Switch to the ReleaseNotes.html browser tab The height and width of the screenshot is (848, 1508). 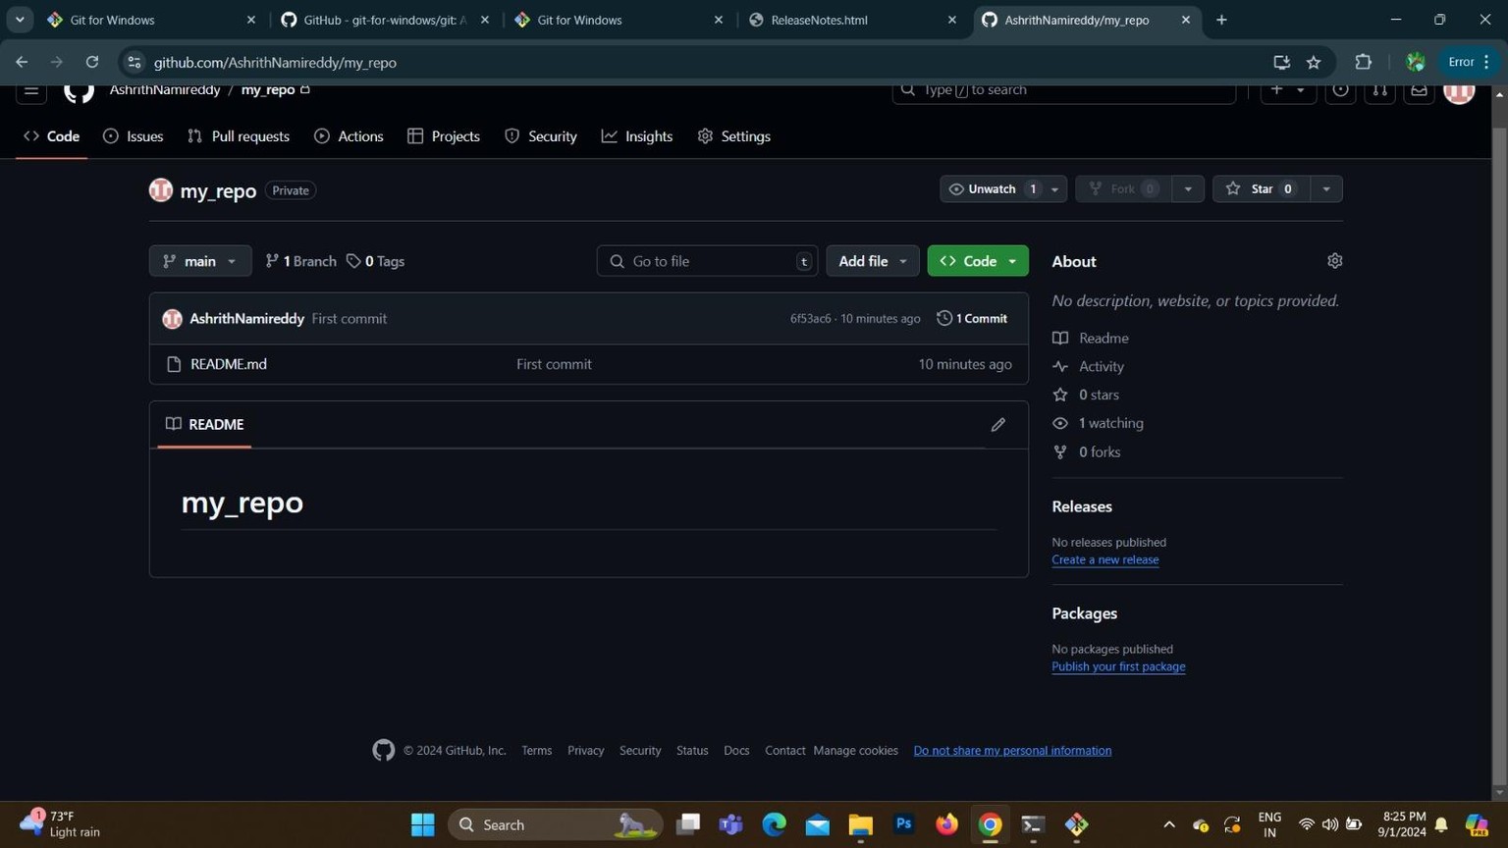pos(852,20)
